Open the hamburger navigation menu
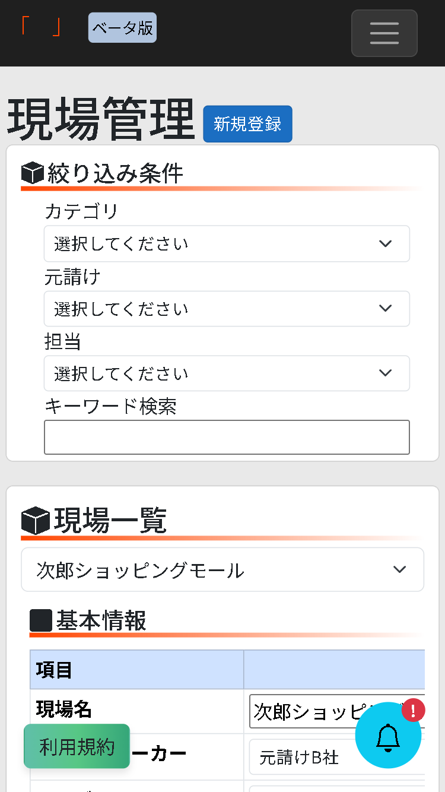The image size is (445, 792). click(x=384, y=33)
